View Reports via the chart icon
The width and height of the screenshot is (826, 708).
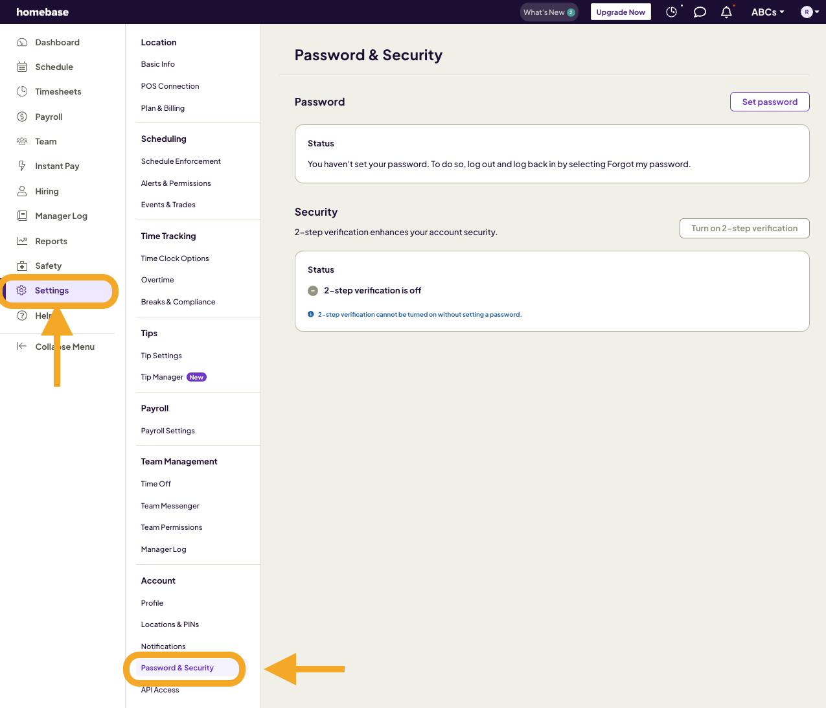(23, 240)
